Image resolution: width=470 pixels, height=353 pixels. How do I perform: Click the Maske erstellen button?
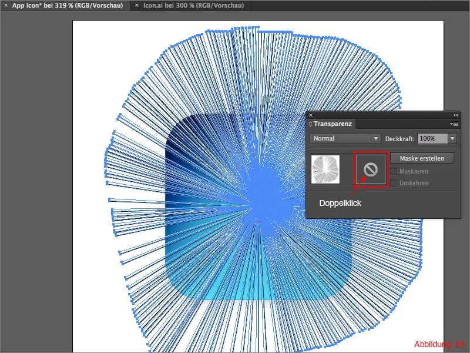(422, 158)
